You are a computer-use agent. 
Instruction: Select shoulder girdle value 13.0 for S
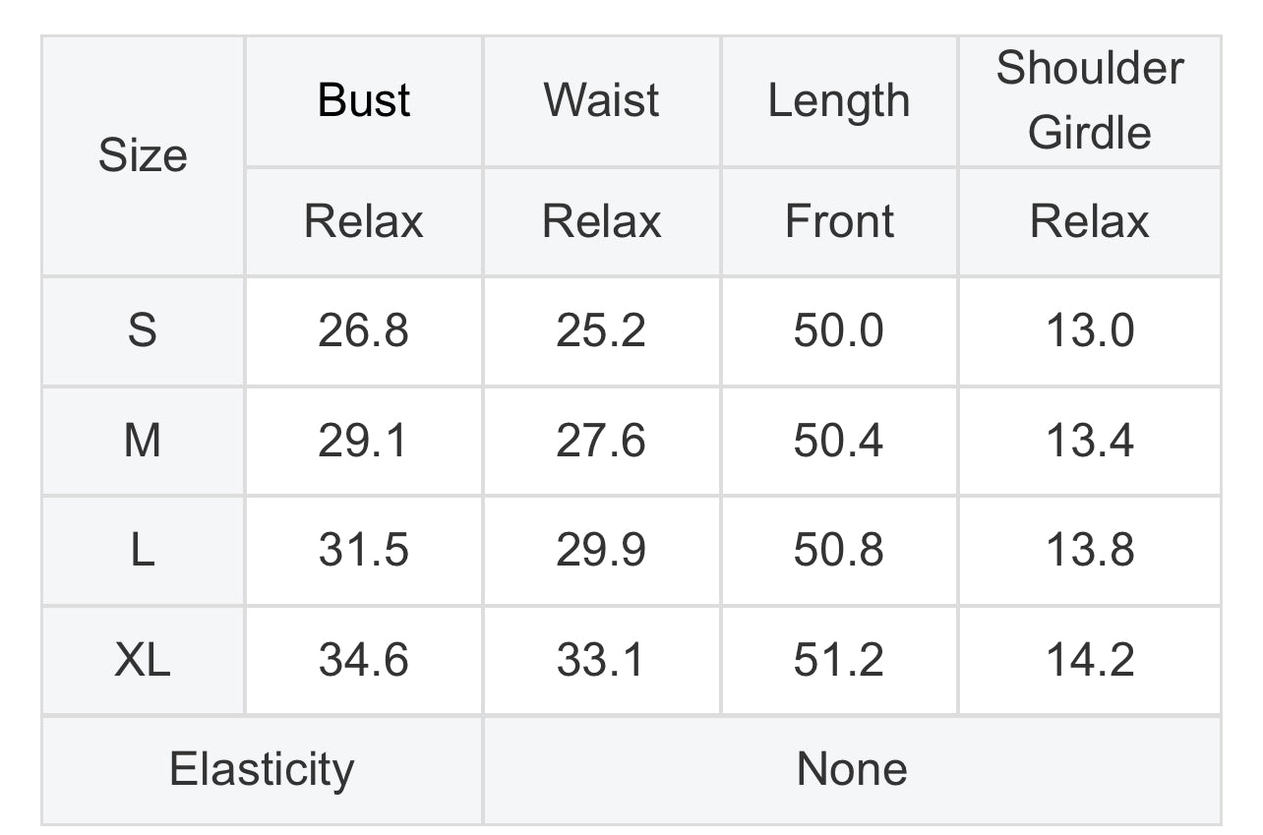point(1090,330)
